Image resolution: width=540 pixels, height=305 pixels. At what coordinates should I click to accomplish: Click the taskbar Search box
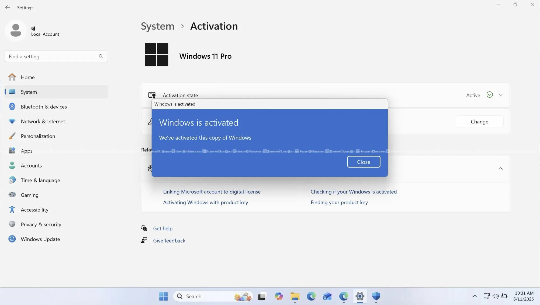point(213,296)
